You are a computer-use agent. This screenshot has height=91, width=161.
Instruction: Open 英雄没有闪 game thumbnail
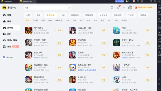[x=29, y=80]
